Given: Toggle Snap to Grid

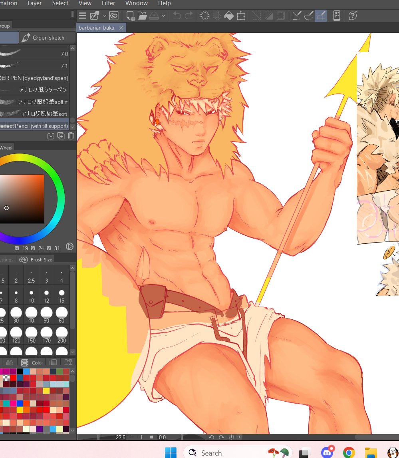Looking at the screenshot, I should [x=321, y=16].
